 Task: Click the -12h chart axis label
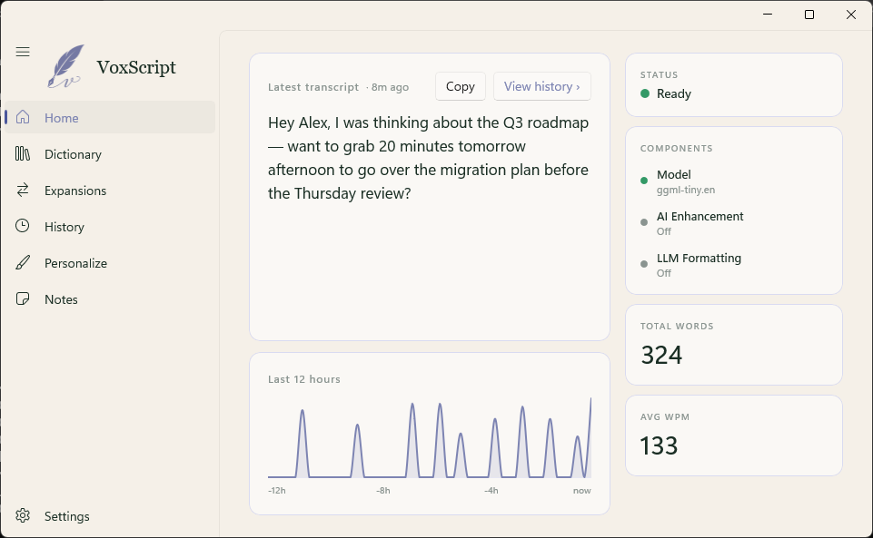point(277,490)
